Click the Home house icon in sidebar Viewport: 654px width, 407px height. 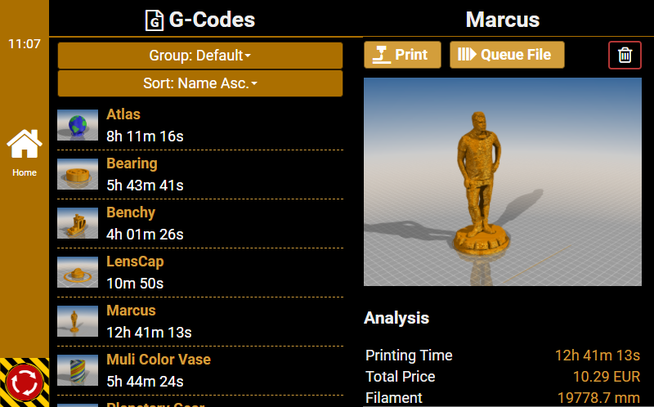point(25,145)
